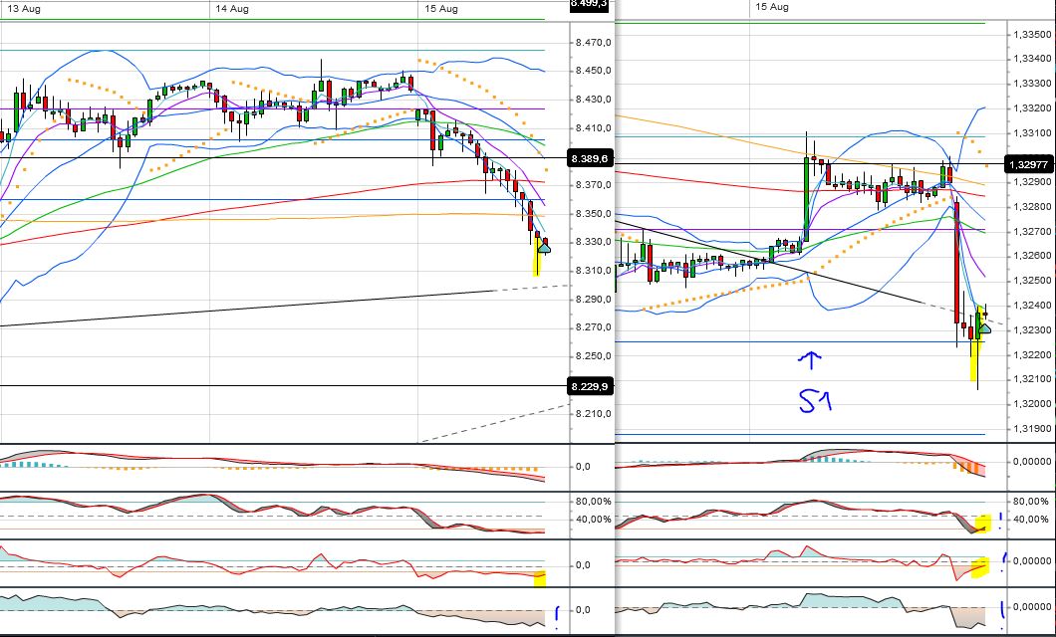
Task: Click the 1,32800 axis value
Action: click(1032, 207)
